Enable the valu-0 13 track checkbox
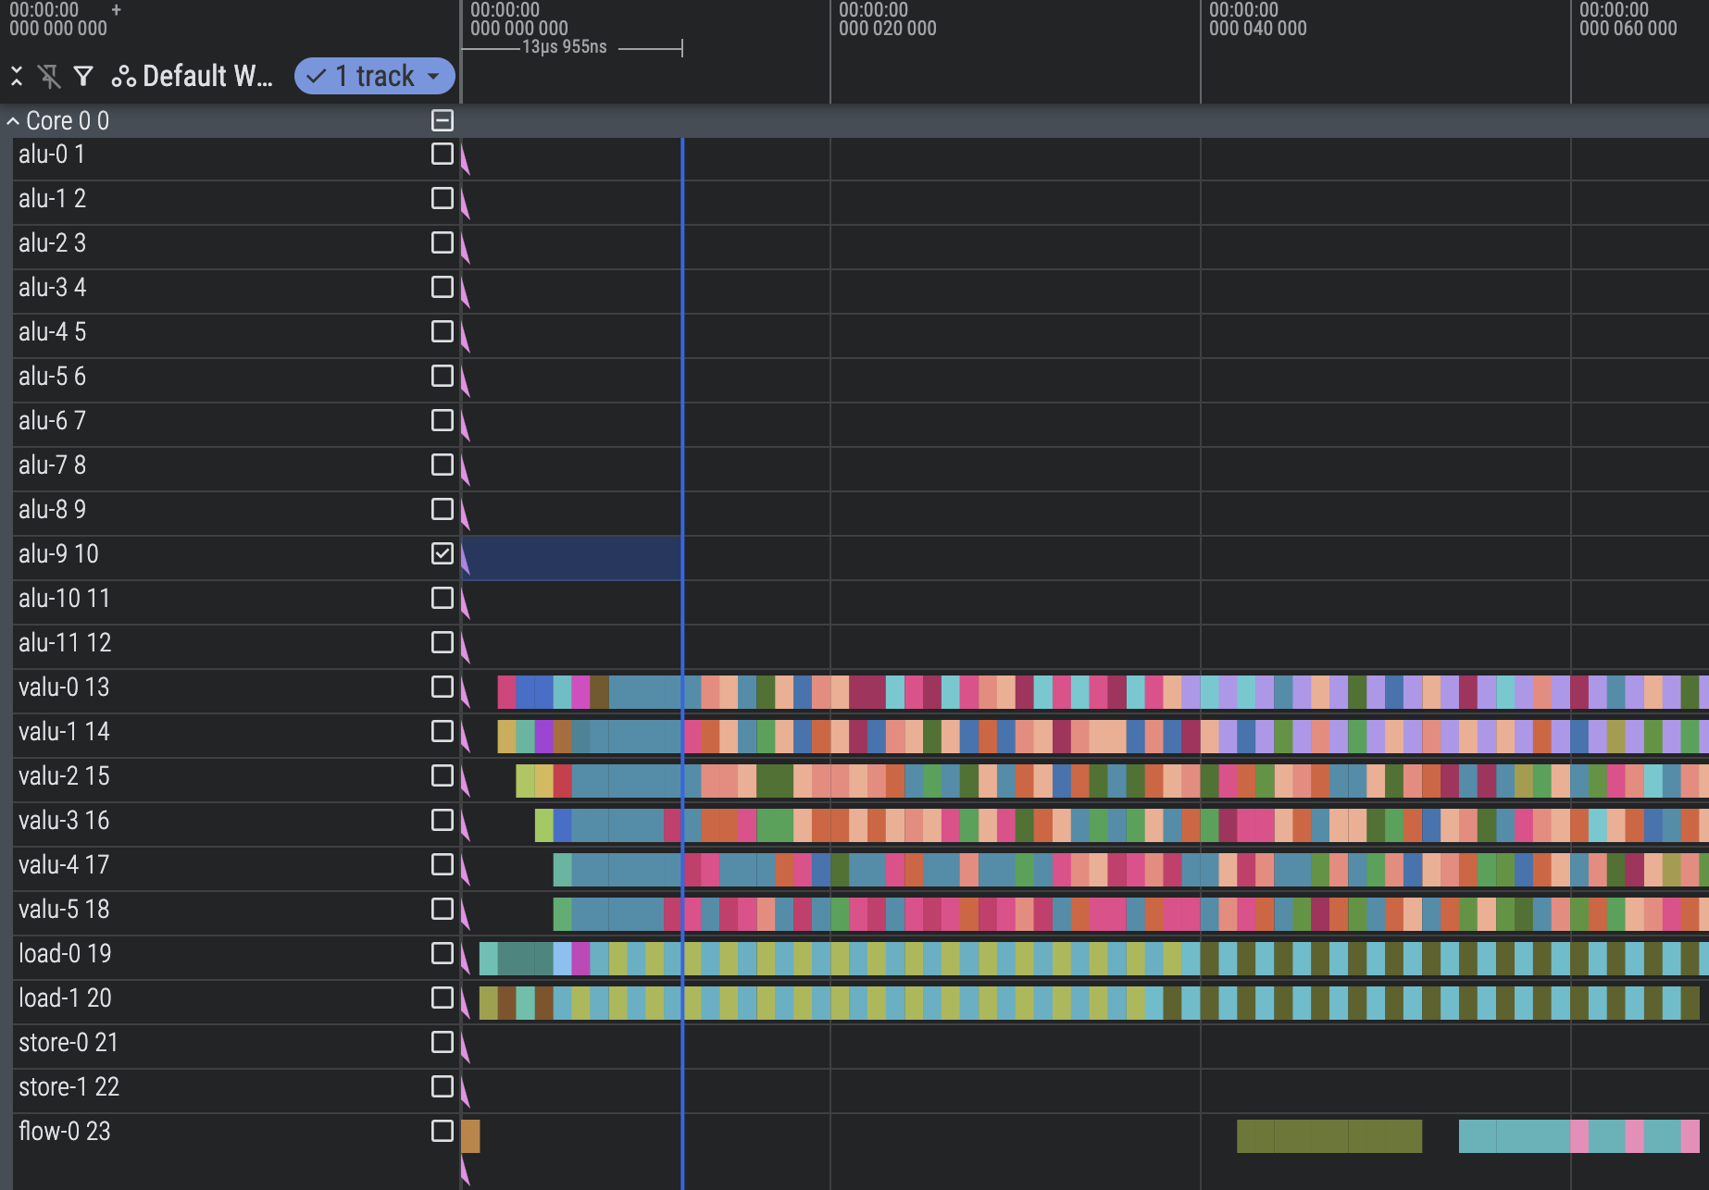The width and height of the screenshot is (1709, 1190). point(443,687)
